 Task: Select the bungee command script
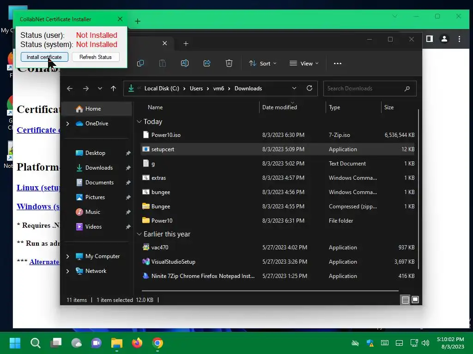pyautogui.click(x=278, y=192)
